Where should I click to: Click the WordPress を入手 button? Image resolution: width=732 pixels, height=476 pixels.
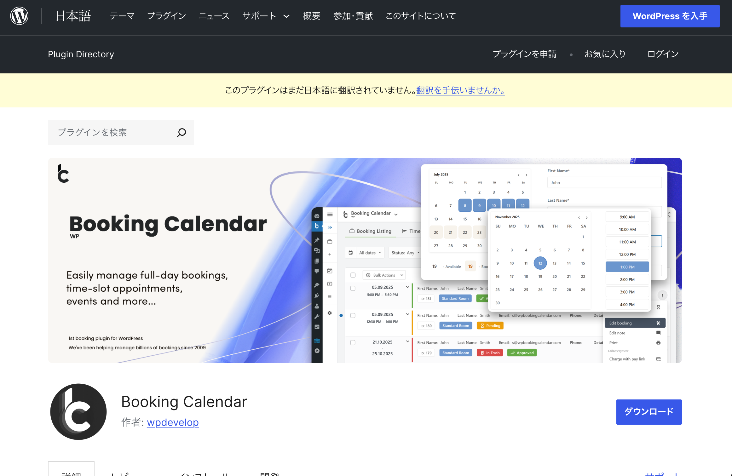670,16
